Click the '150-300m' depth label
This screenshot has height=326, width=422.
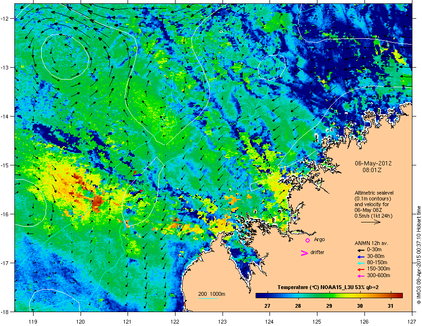(378, 268)
